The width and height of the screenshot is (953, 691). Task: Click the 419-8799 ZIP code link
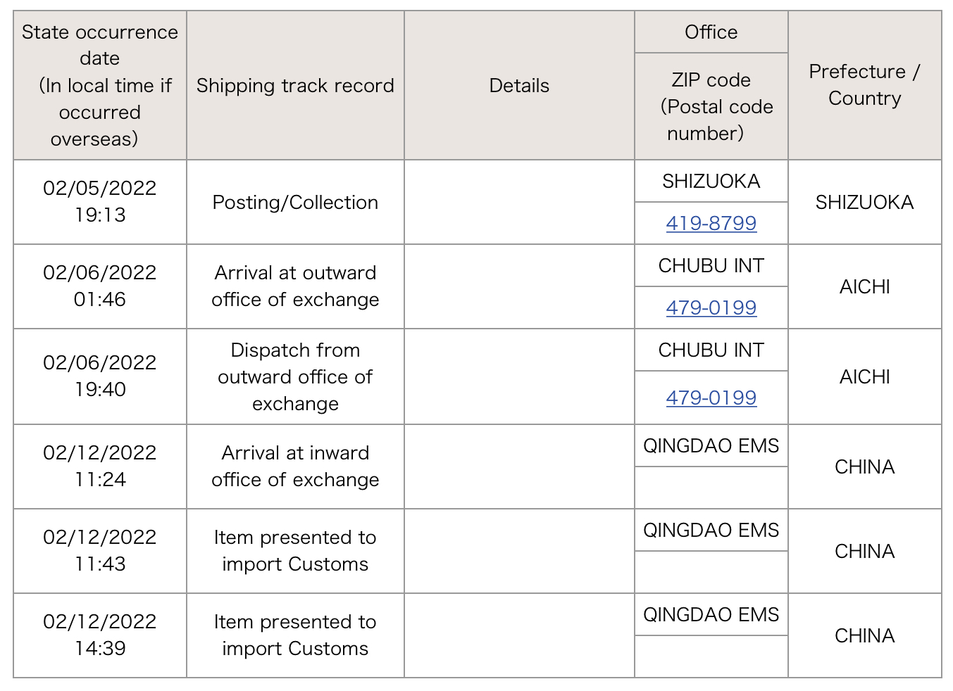coord(711,223)
